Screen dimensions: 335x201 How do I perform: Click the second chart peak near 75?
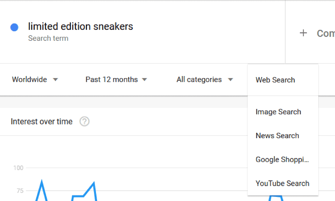93,183
